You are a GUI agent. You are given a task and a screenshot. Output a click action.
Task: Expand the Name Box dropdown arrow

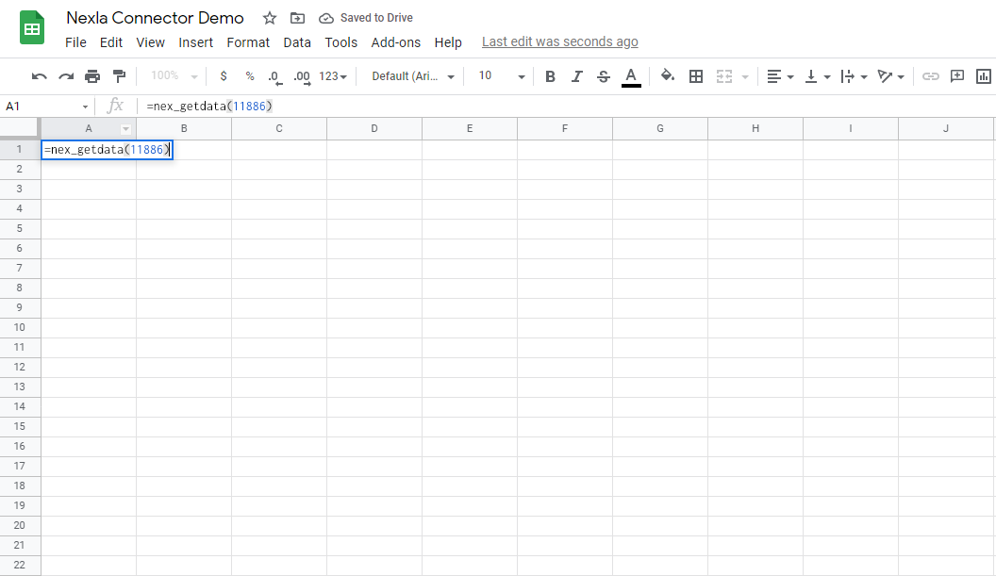pyautogui.click(x=85, y=107)
